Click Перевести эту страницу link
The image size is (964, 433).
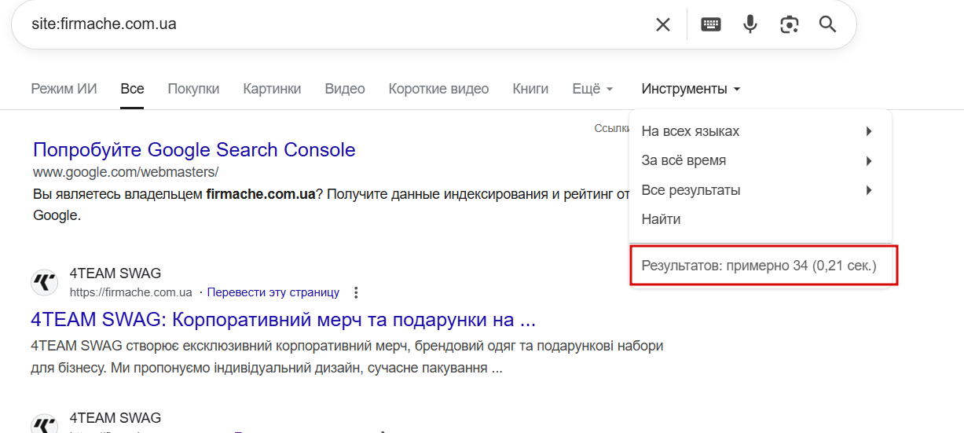273,292
